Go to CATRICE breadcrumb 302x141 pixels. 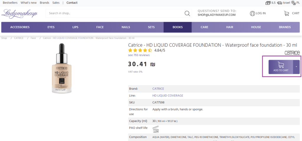point(19,38)
